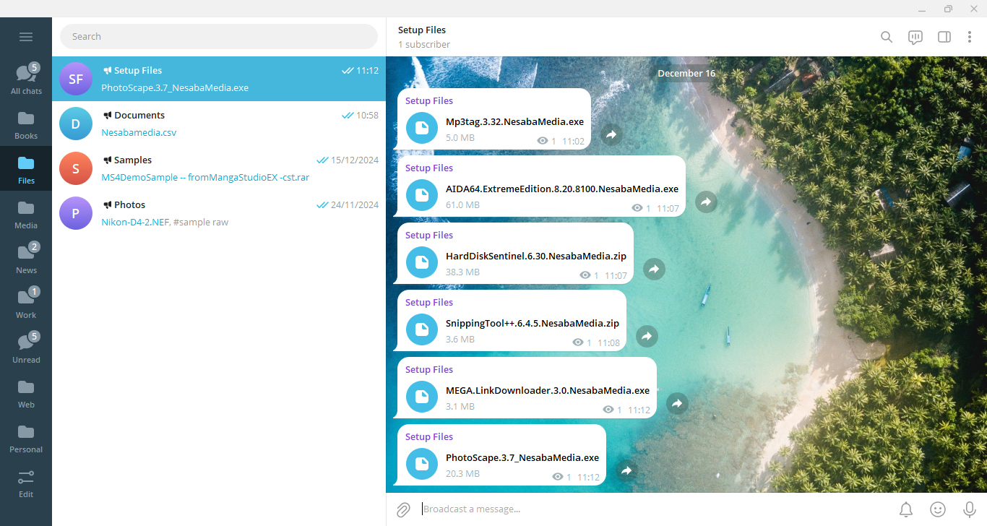Viewport: 987px width, 526px height.
Task: Attach a file with the paperclip icon
Action: point(403,509)
